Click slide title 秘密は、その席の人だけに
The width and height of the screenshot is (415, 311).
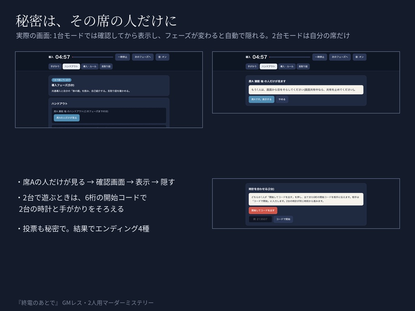point(96,21)
